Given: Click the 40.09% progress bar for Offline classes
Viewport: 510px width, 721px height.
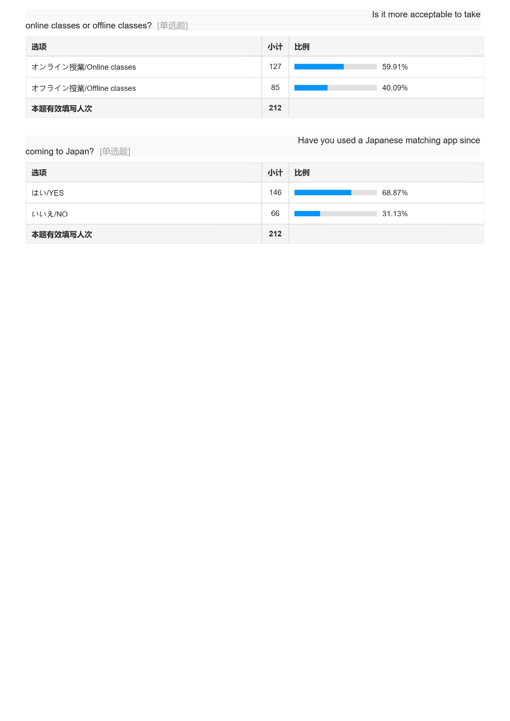Looking at the screenshot, I should tap(335, 88).
